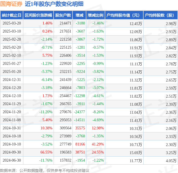This screenshot has width=178, height=173.
Task: Click date cell 2024-11-20
Action: (x=12, y=112)
